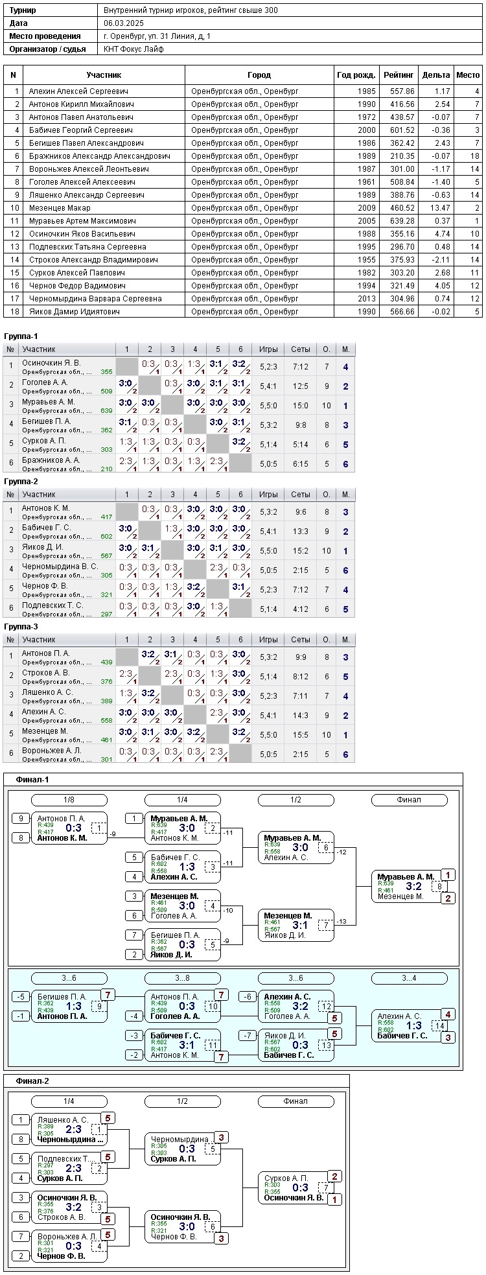Viewport: 486px width, 1275px height.
Task: Click the Группа-2 heading
Action: tap(21, 482)
